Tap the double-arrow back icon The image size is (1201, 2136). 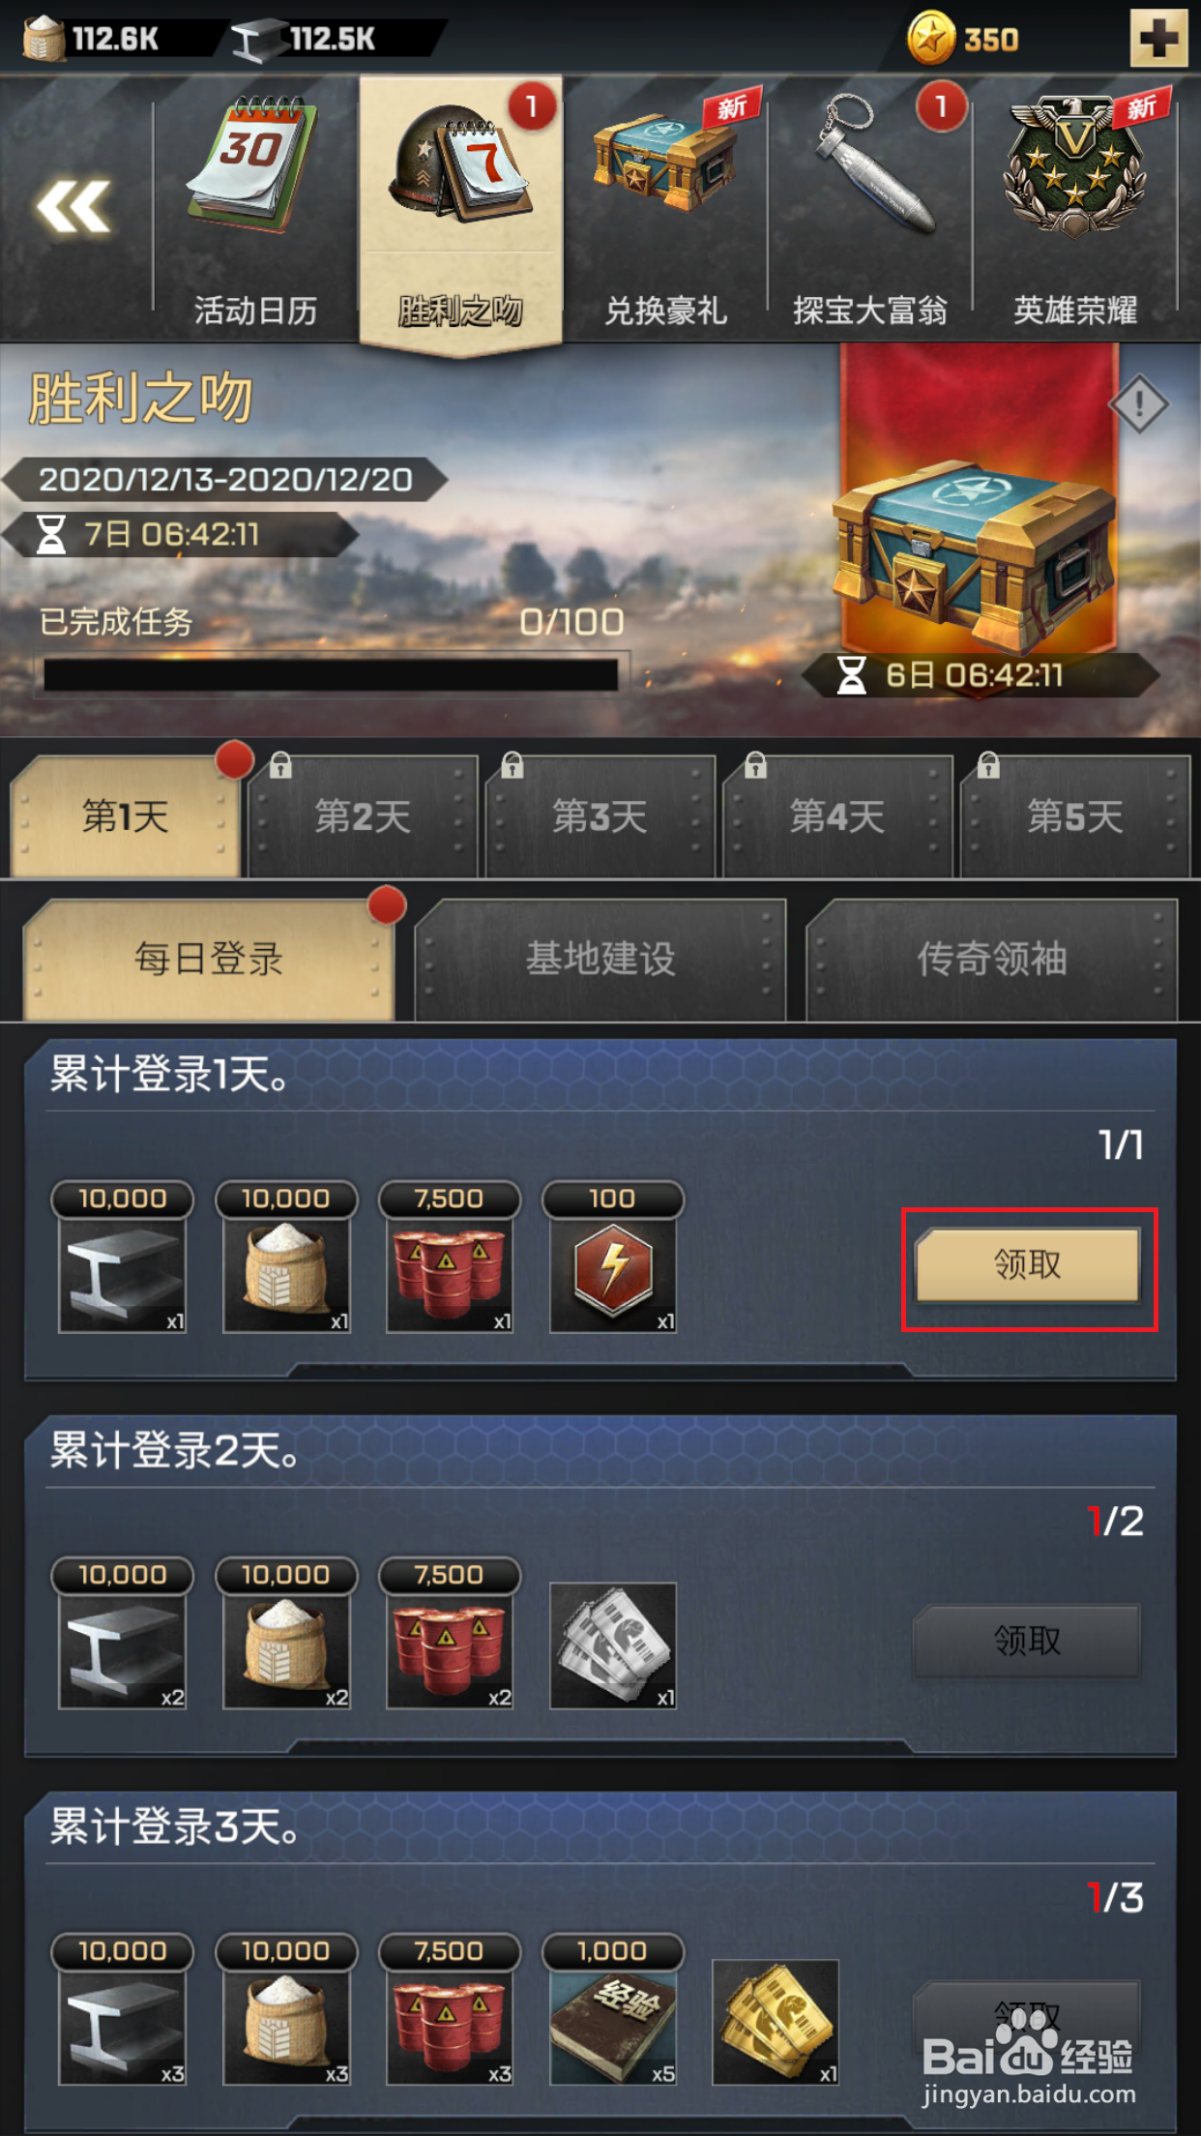coord(73,206)
